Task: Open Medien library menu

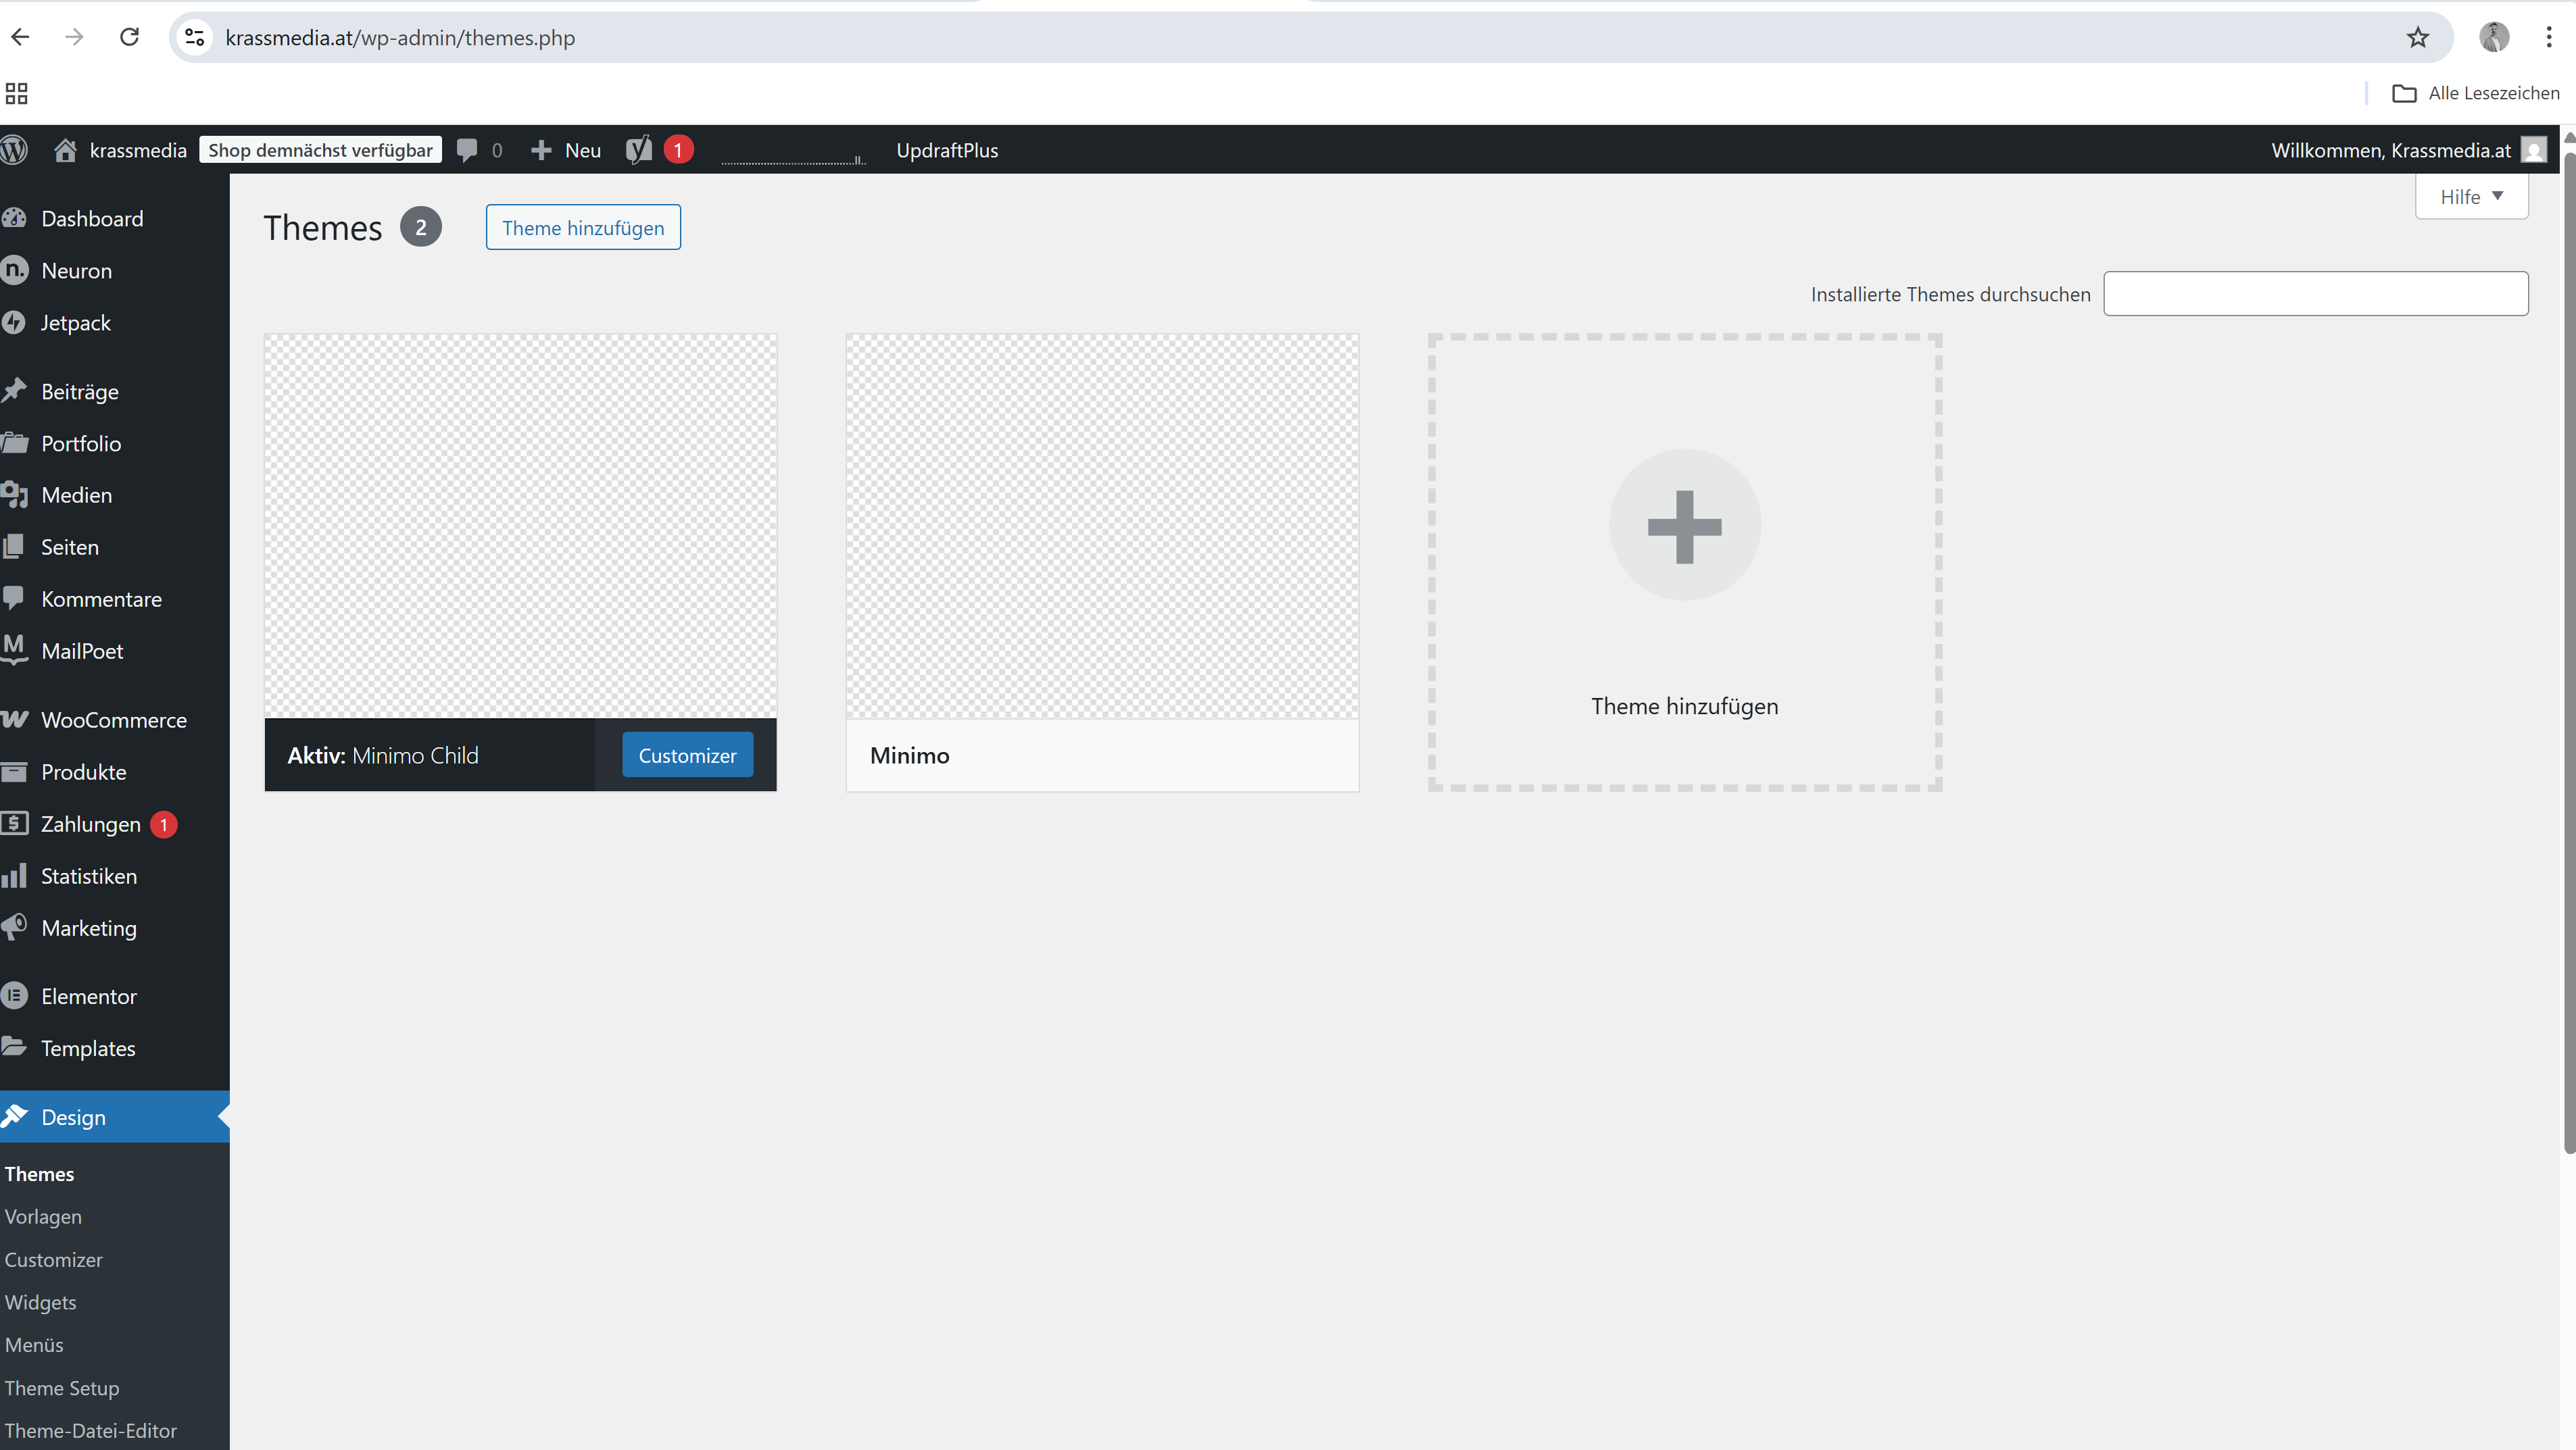Action: click(x=76, y=496)
